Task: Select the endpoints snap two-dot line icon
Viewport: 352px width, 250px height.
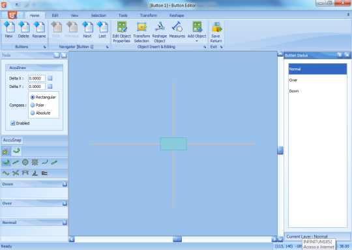Action: pyautogui.click(x=54, y=162)
